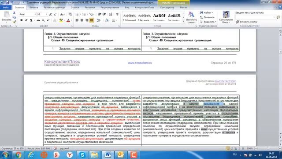
Task: Apply red font color button
Action: click(x=68, y=20)
